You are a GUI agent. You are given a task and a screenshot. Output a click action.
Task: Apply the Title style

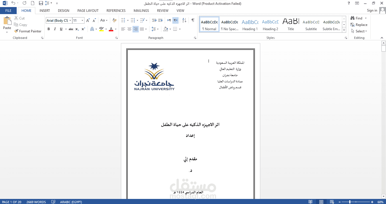tap(291, 25)
